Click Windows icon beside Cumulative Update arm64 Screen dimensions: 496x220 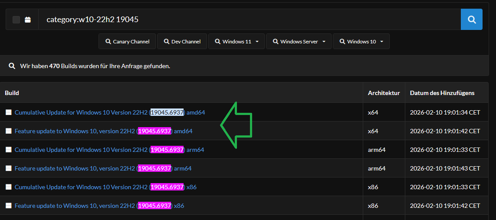(9, 150)
